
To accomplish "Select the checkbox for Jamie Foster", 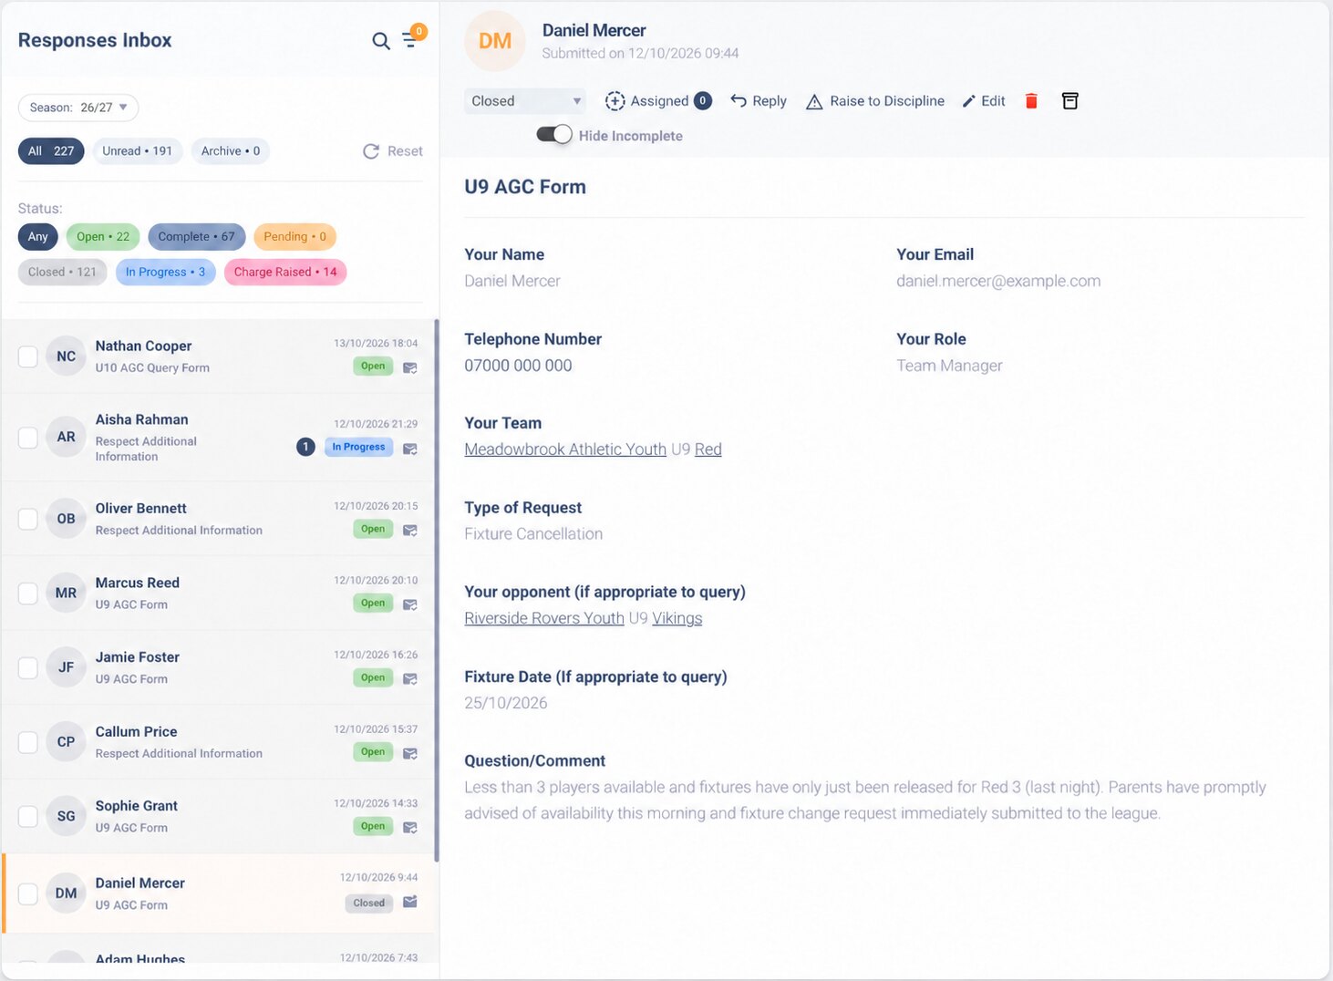I will coord(28,668).
